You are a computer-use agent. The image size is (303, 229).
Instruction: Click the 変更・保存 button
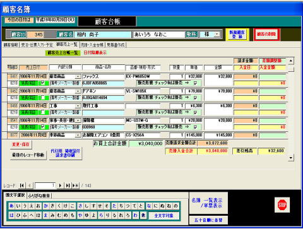click(21, 144)
